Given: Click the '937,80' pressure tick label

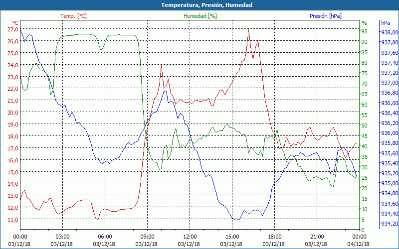Looking at the screenshot, I should coord(389,42).
